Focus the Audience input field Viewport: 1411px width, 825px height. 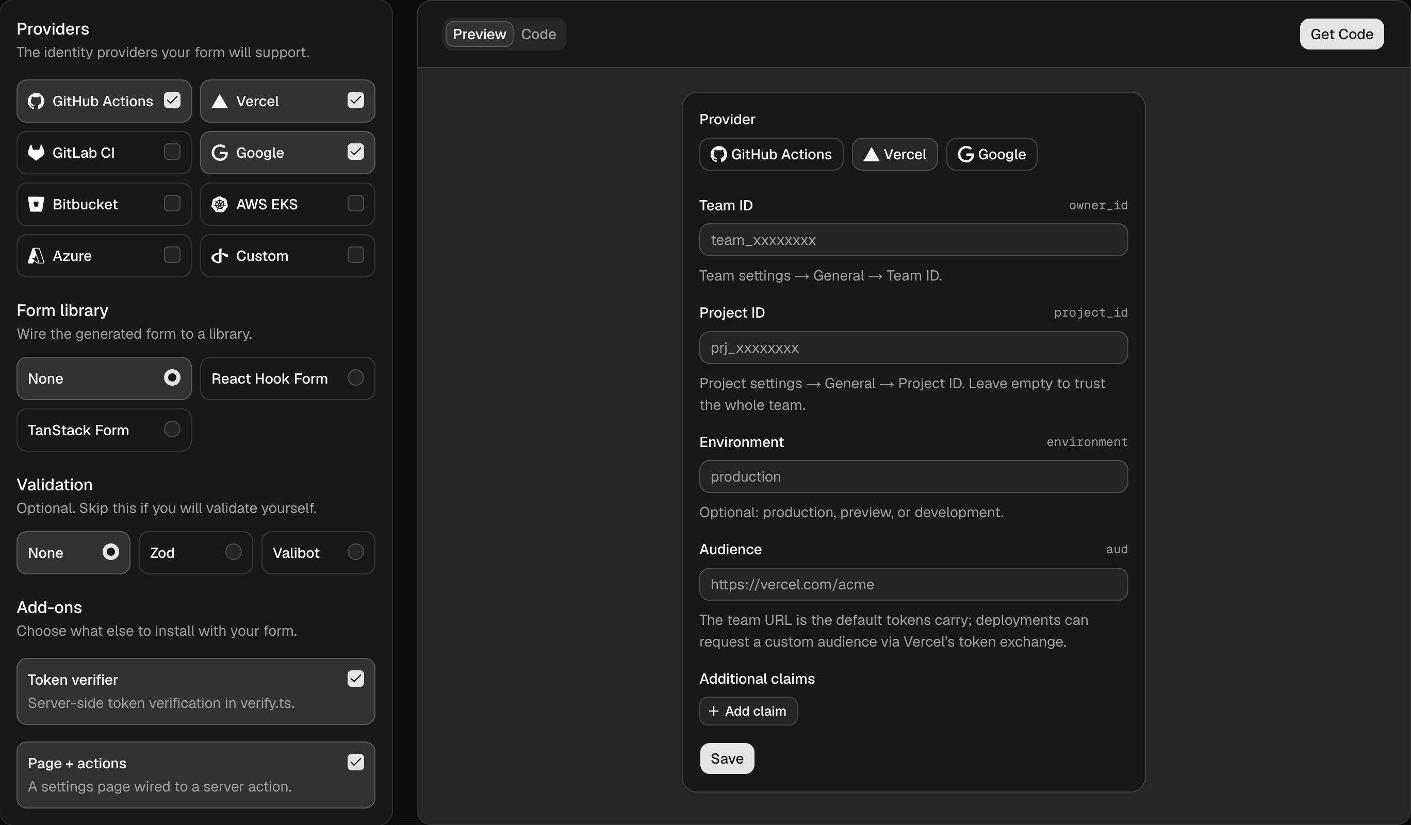tap(913, 584)
